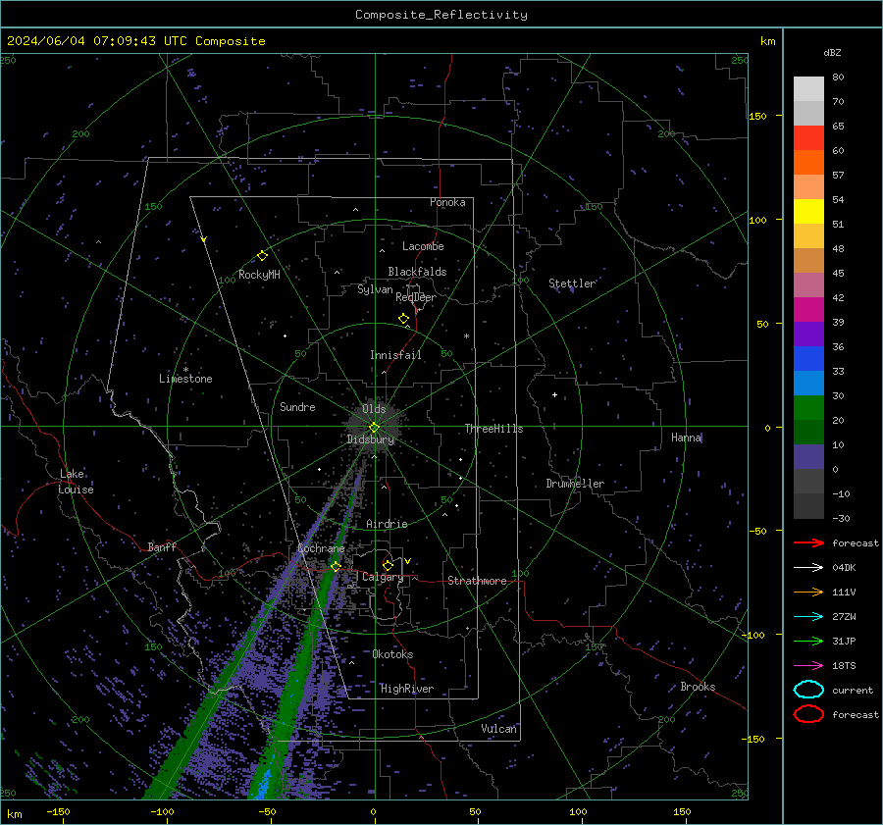Select the 2024/06/04 07:09:43 UTC timestamp

pyautogui.click(x=97, y=41)
